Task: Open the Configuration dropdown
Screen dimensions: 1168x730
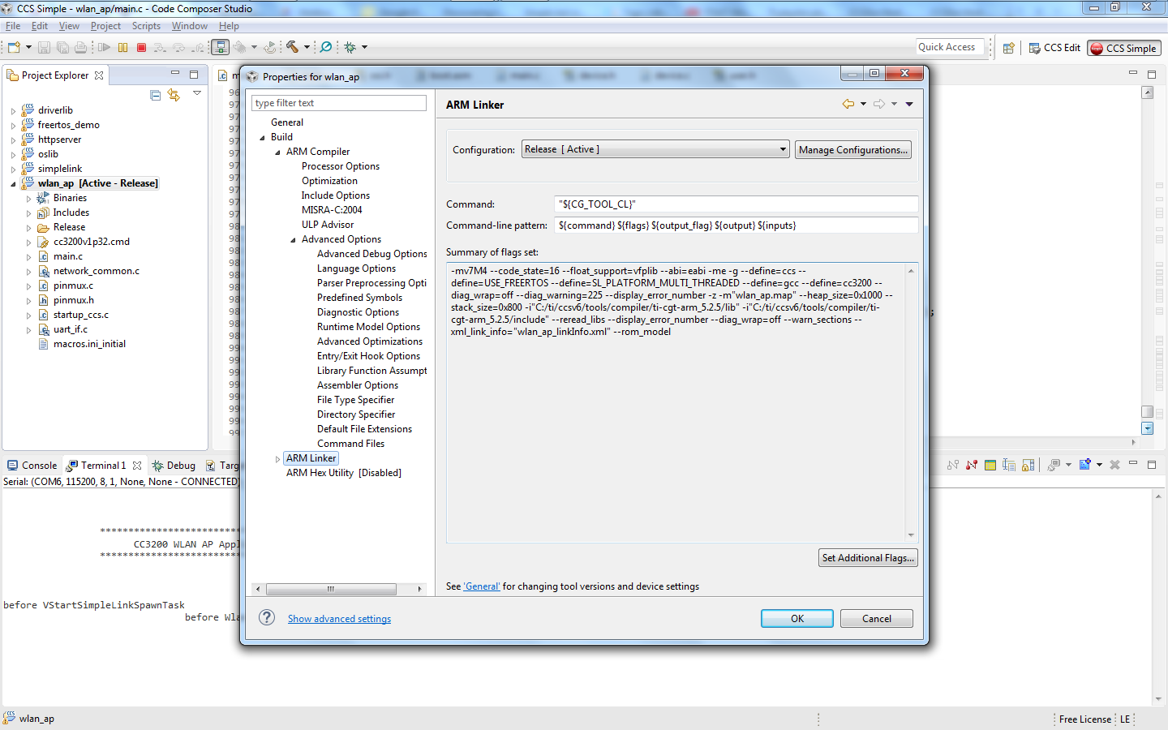Action: (655, 149)
